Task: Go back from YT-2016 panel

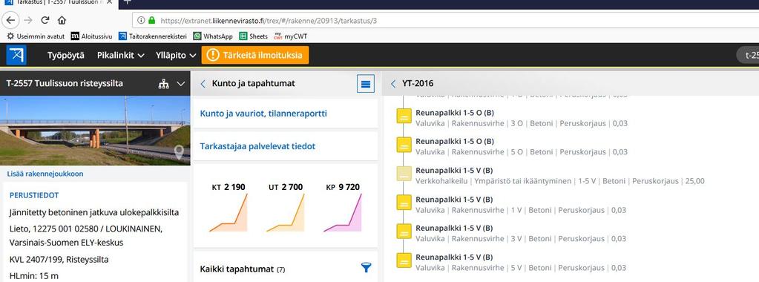Action: pyautogui.click(x=393, y=84)
